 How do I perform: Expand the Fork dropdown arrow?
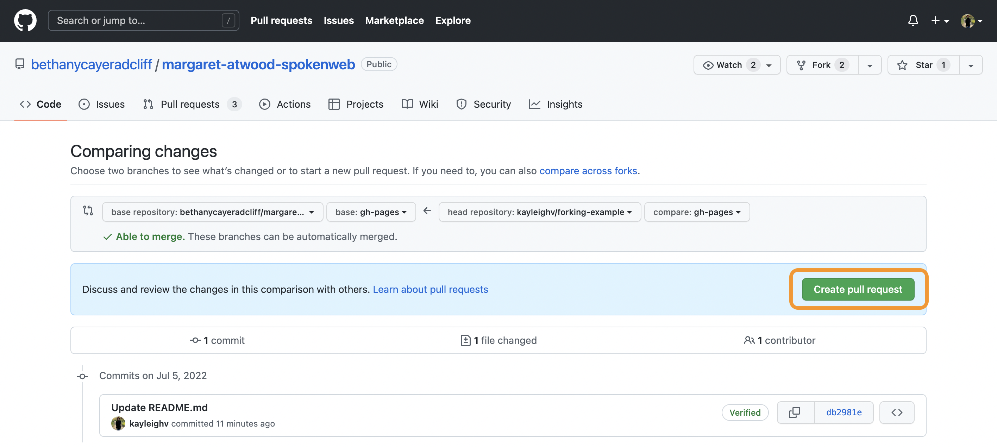tap(870, 65)
